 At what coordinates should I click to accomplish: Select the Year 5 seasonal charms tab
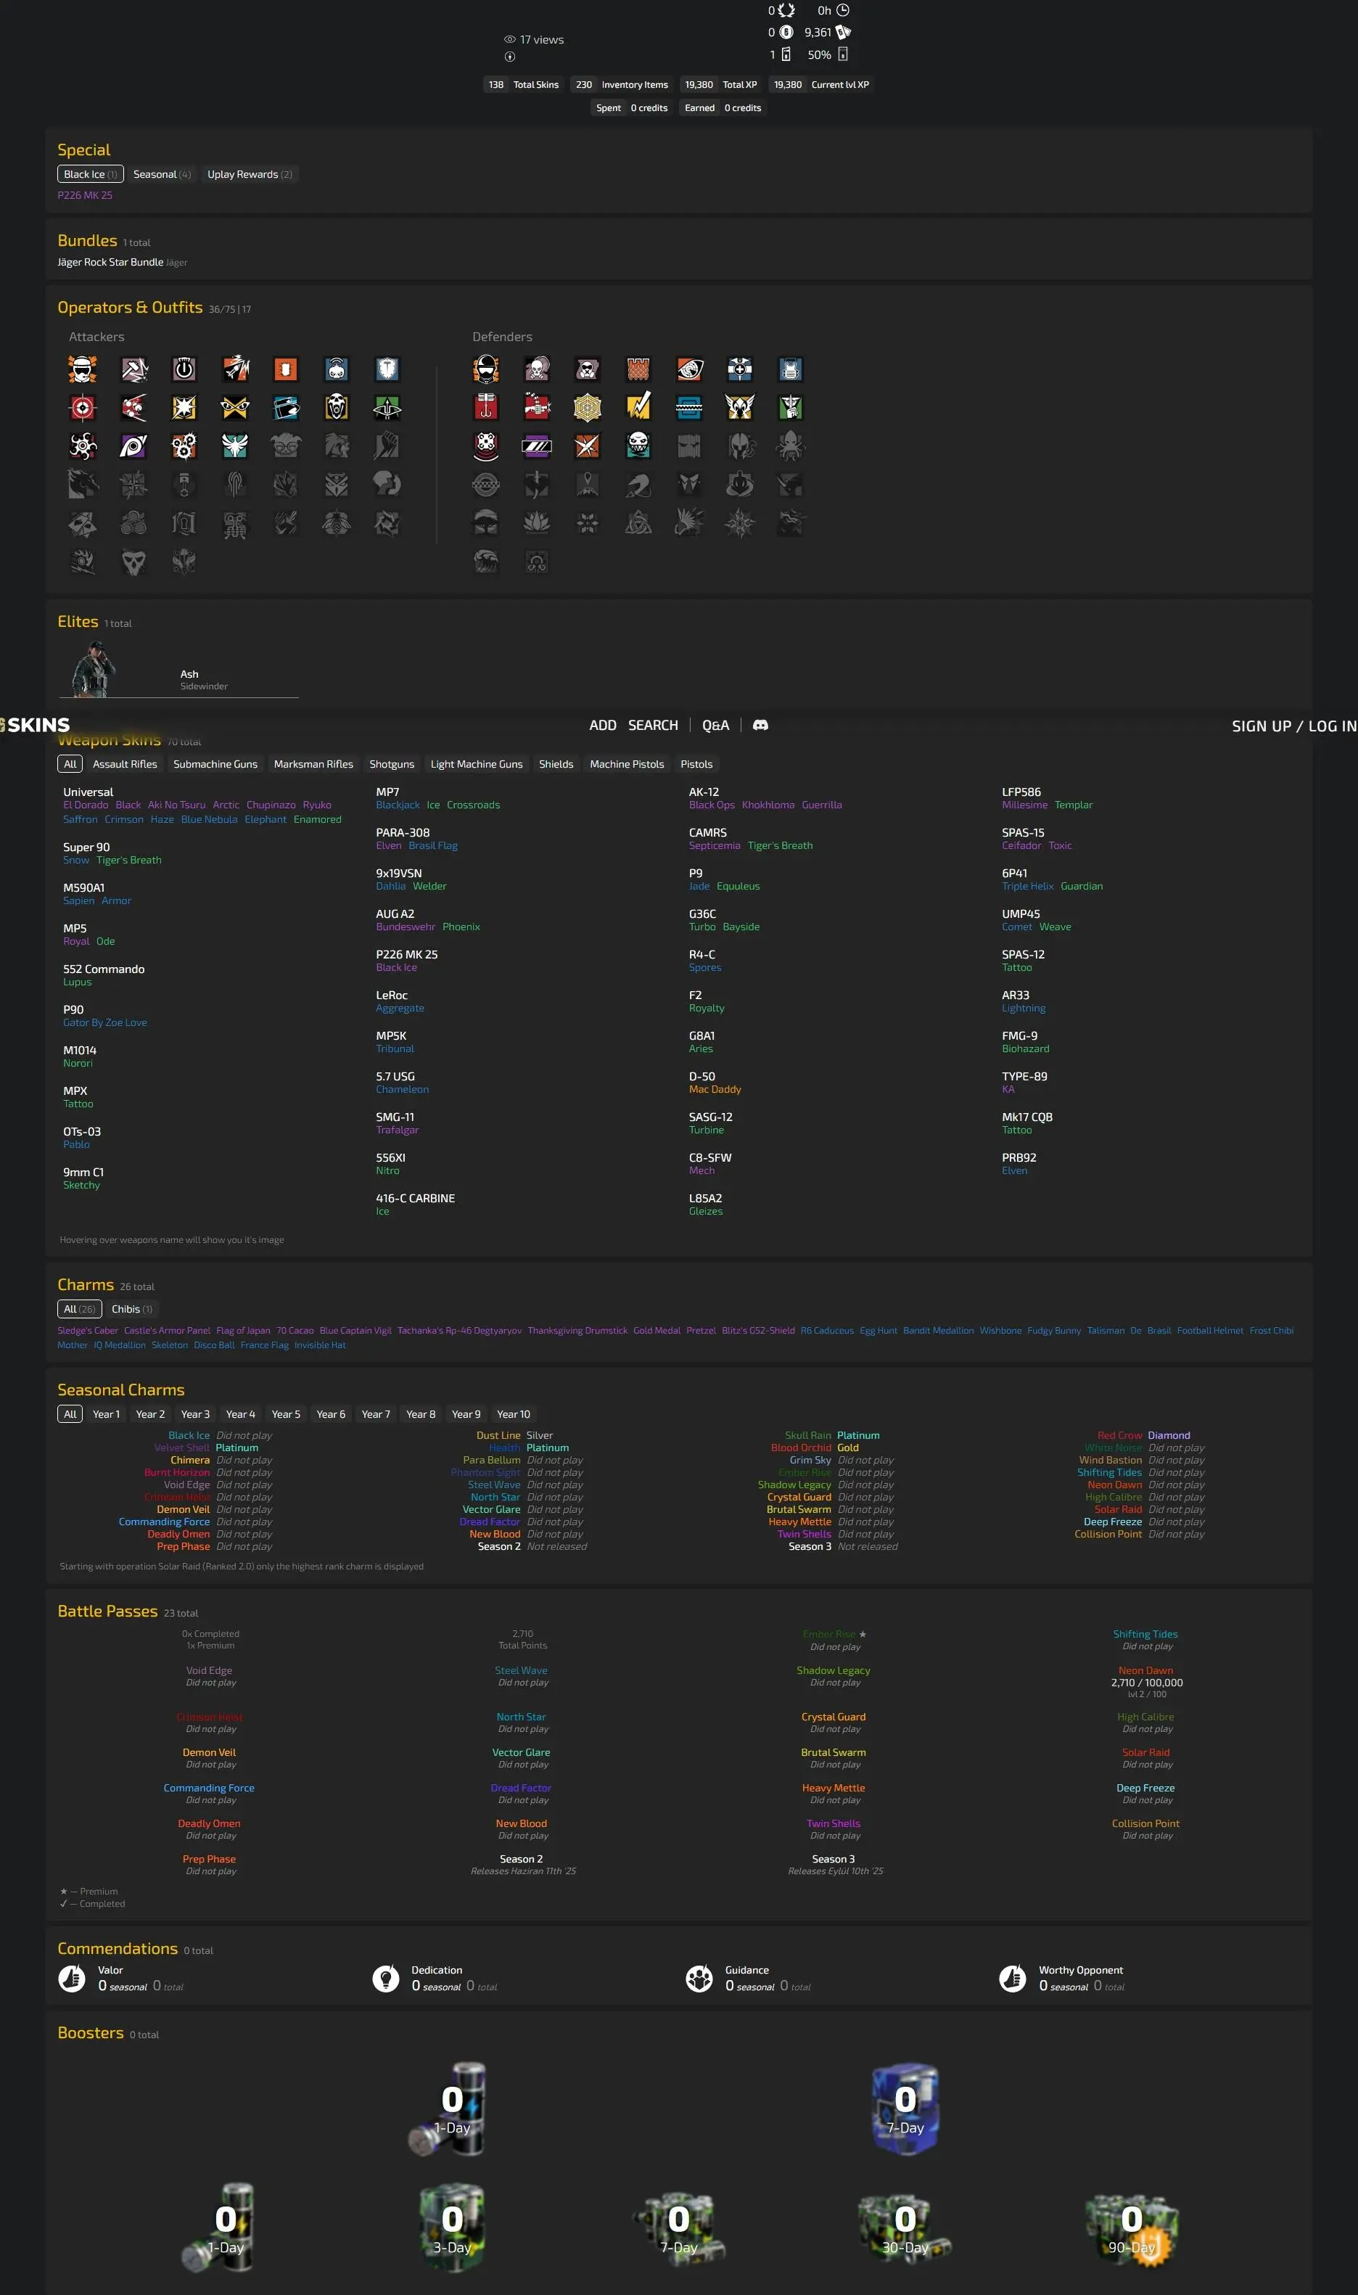pyautogui.click(x=286, y=1415)
